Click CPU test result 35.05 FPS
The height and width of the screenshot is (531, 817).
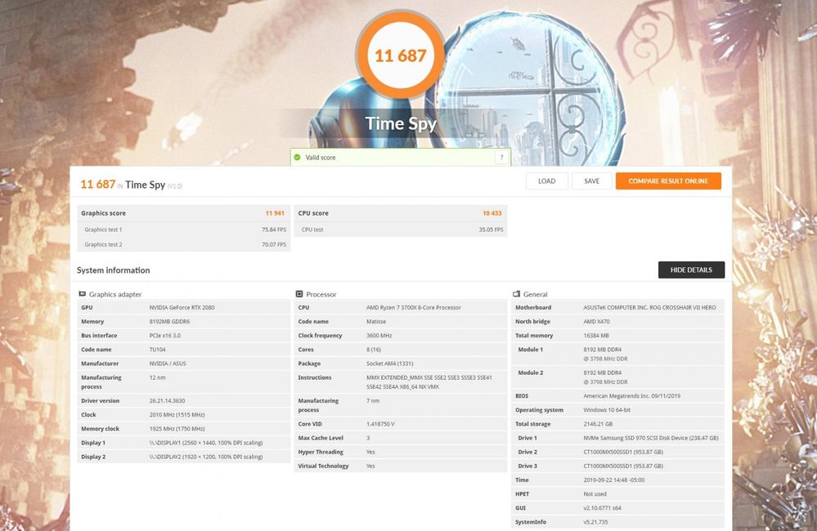point(491,230)
